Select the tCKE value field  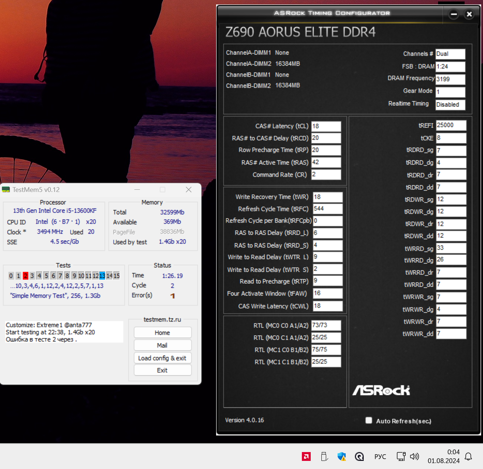coord(451,138)
